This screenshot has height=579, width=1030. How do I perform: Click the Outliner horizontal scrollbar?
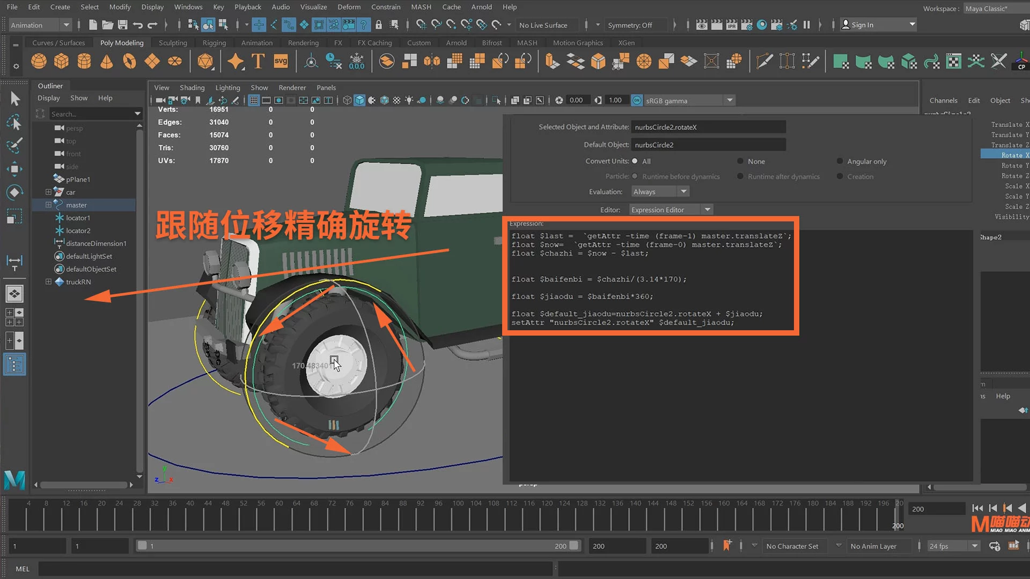point(83,485)
